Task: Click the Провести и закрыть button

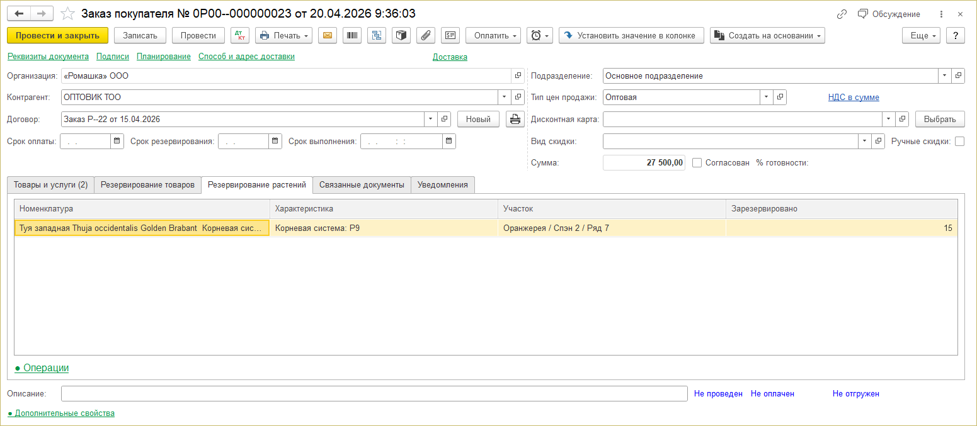Action: (57, 36)
